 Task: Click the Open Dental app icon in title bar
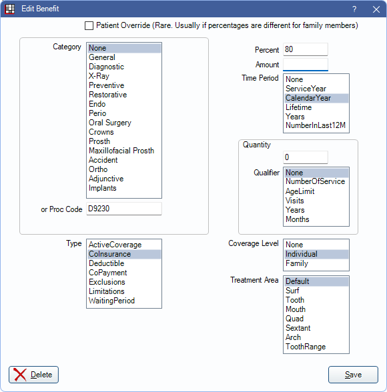[x=10, y=9]
